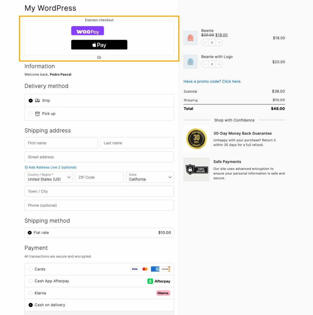This screenshot has height=315, width=313.
Task: Click the ZIP Code field
Action: pos(99,177)
